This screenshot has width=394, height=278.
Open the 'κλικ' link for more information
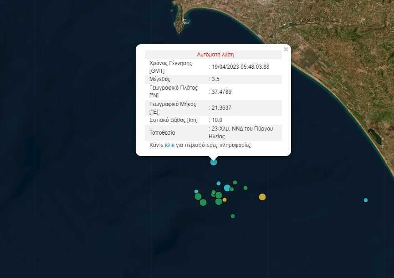point(169,145)
